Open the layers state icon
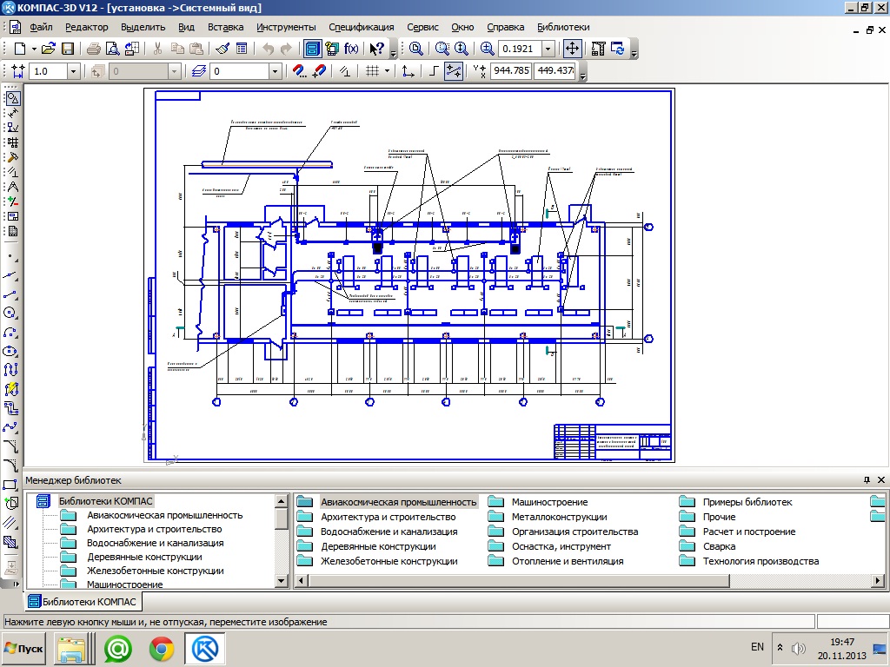The height and width of the screenshot is (667, 890). [198, 71]
